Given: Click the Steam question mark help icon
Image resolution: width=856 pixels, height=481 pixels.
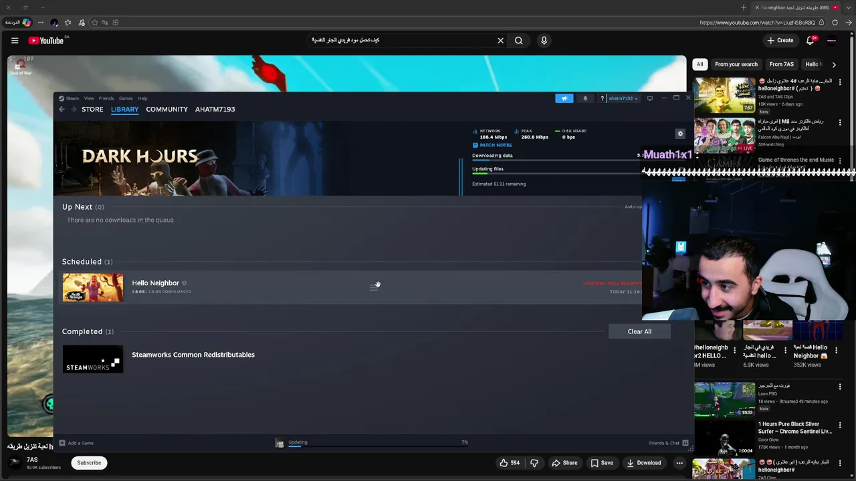Looking at the screenshot, I should [602, 98].
